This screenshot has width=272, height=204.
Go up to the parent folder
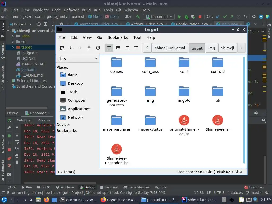[x=89, y=48]
